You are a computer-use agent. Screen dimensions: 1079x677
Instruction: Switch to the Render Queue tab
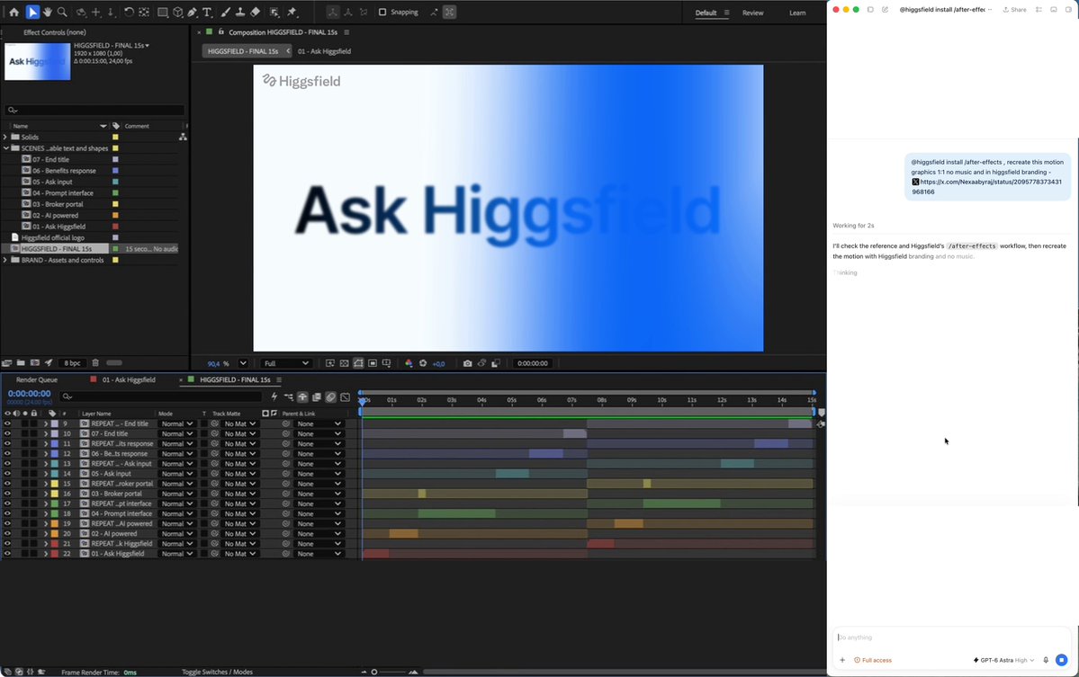pyautogui.click(x=37, y=379)
